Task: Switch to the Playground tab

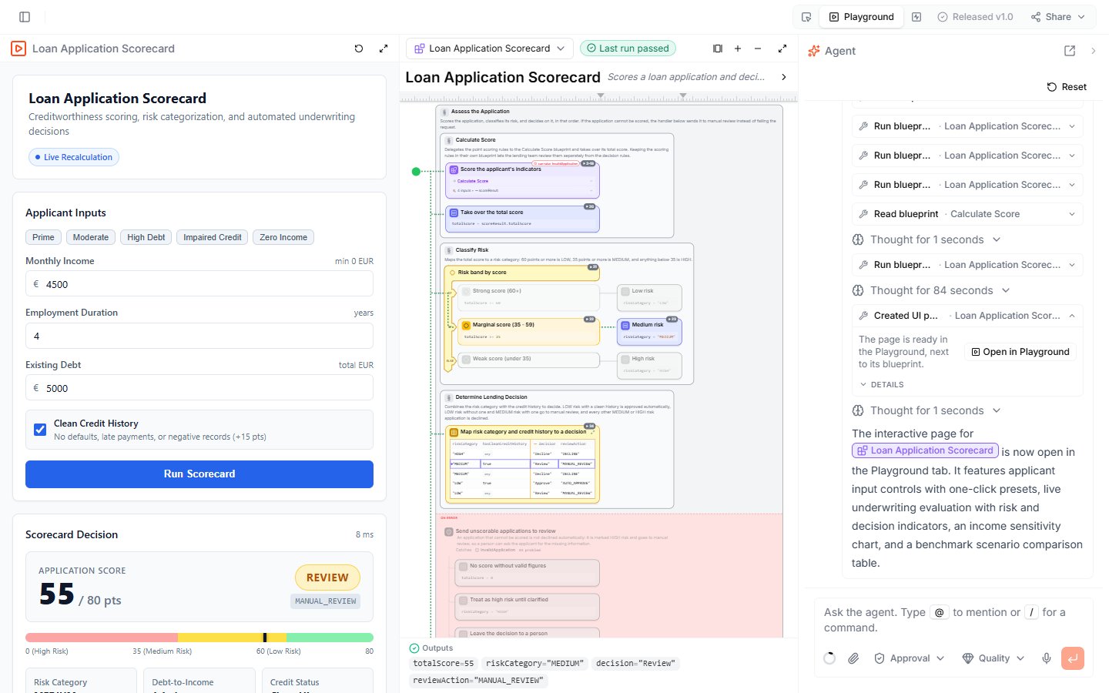Action: [x=861, y=17]
